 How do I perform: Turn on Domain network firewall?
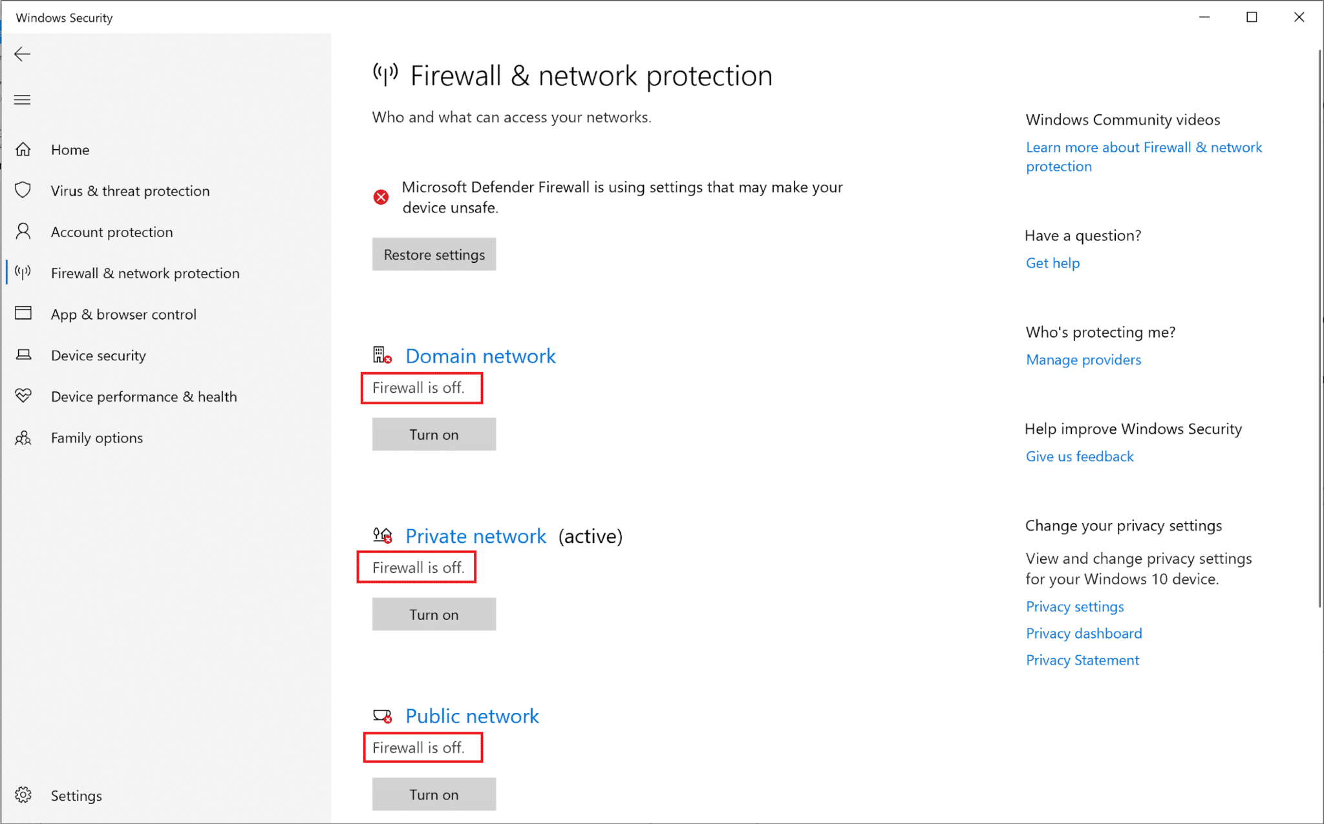[432, 435]
